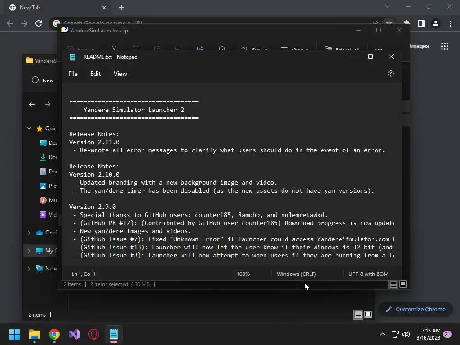Click UTF-8 with BOM encoding status
The height and width of the screenshot is (345, 460).
[x=368, y=274]
